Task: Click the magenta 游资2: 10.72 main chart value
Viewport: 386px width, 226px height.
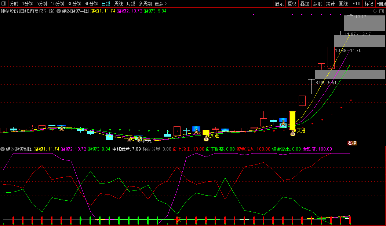Action: (x=130, y=11)
